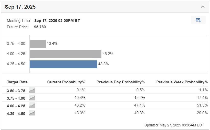Click chart icon for 3.50 - 3.75 row
This screenshot has height=130, width=210.
(32, 90)
